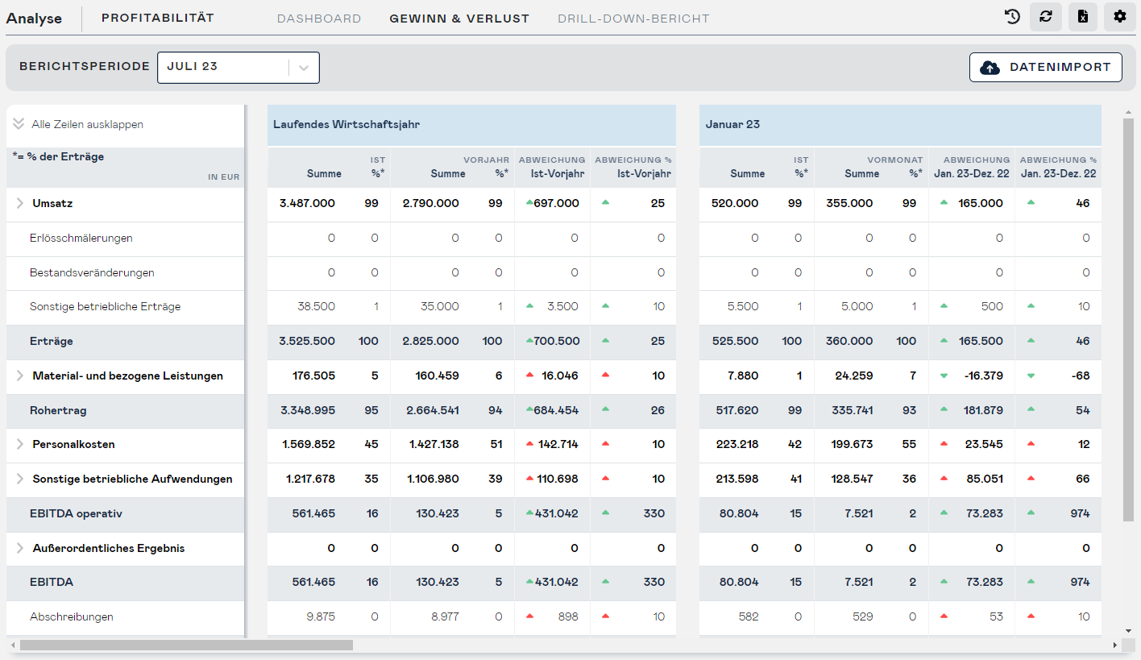Switch to Dashboard tab

319,19
